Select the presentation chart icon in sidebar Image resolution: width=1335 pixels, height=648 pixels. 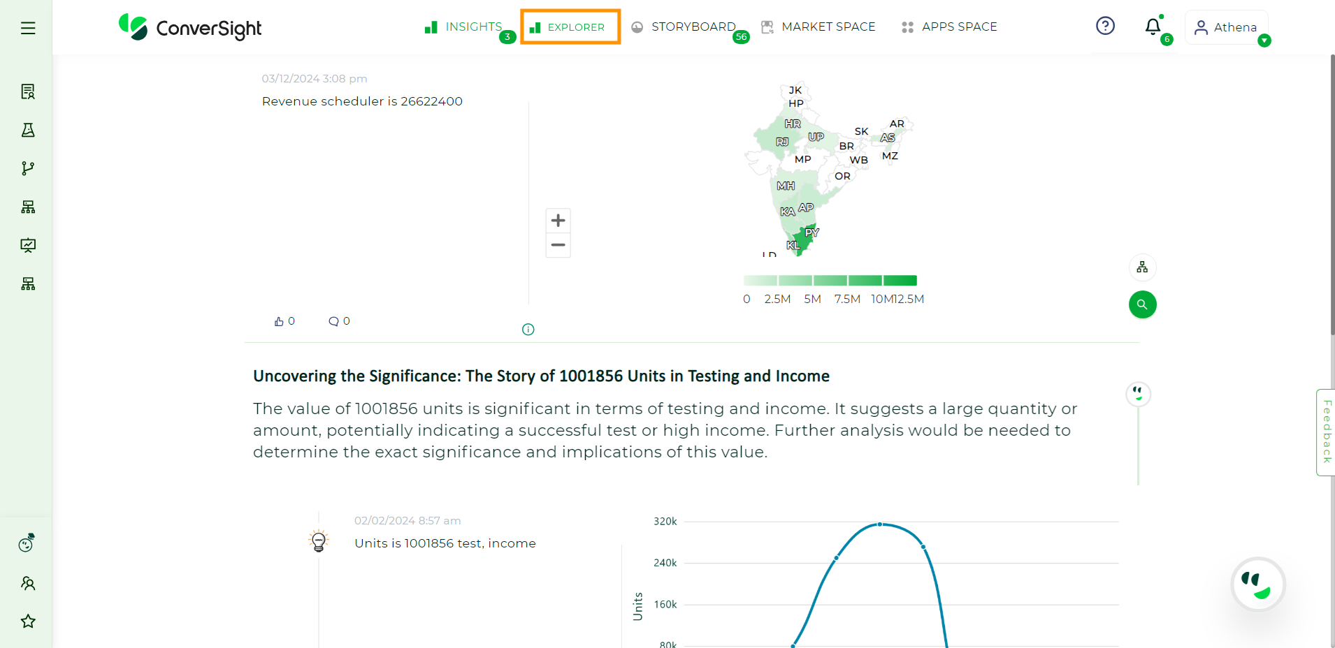click(x=27, y=245)
